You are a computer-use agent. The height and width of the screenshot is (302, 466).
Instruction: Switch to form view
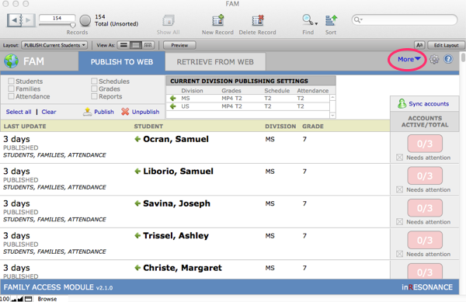click(124, 45)
